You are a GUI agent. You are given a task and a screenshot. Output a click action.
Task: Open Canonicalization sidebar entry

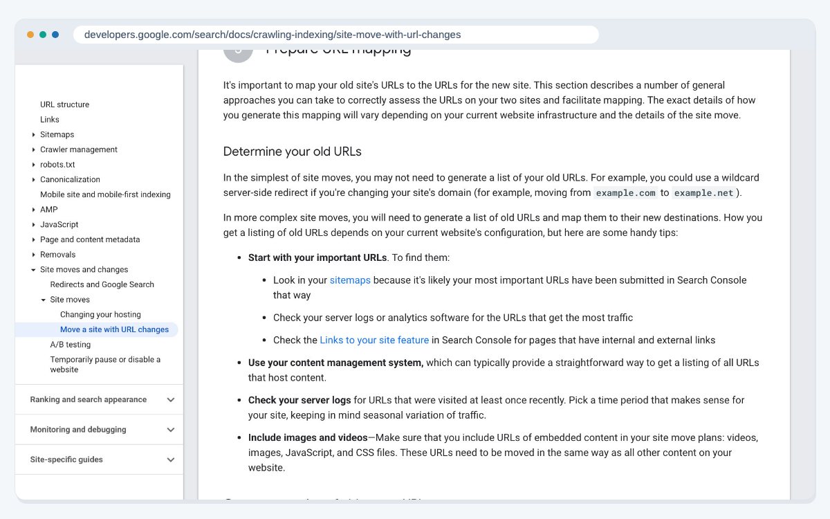pyautogui.click(x=70, y=180)
